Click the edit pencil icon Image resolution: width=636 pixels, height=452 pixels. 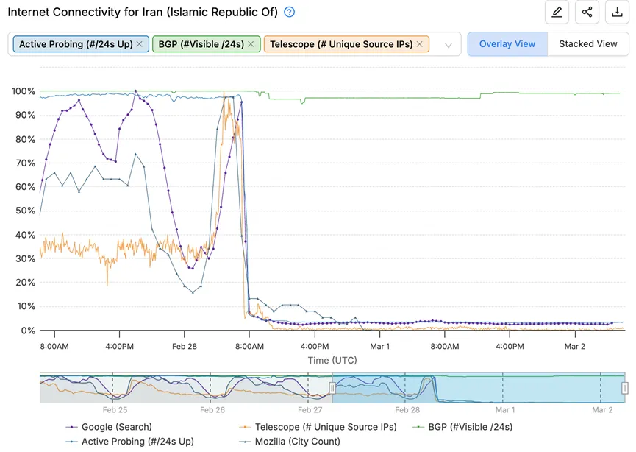557,12
